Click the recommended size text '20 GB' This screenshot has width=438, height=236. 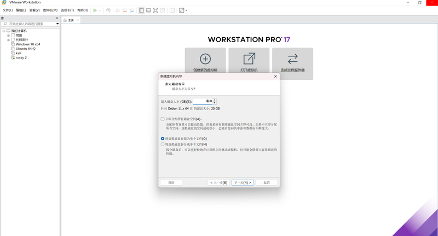[x=215, y=108]
